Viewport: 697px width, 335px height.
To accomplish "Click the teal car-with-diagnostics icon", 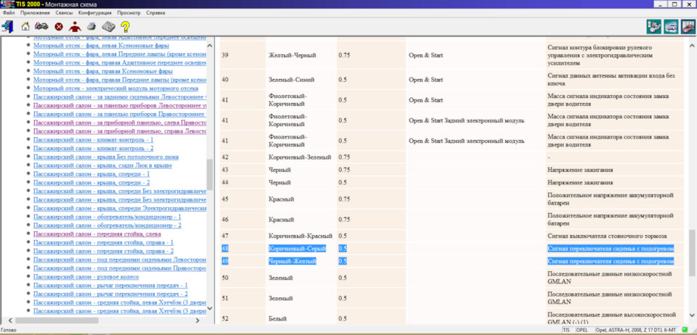I will (x=653, y=27).
